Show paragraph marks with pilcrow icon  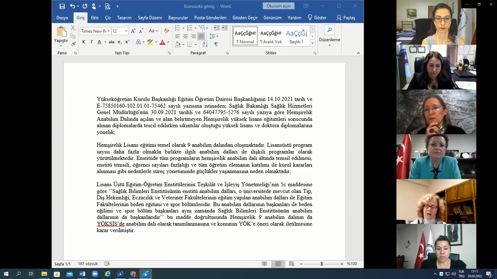[x=216, y=44]
